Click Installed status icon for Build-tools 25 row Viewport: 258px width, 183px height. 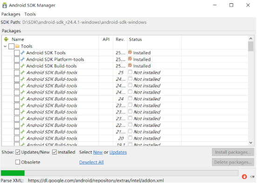[x=130, y=65]
